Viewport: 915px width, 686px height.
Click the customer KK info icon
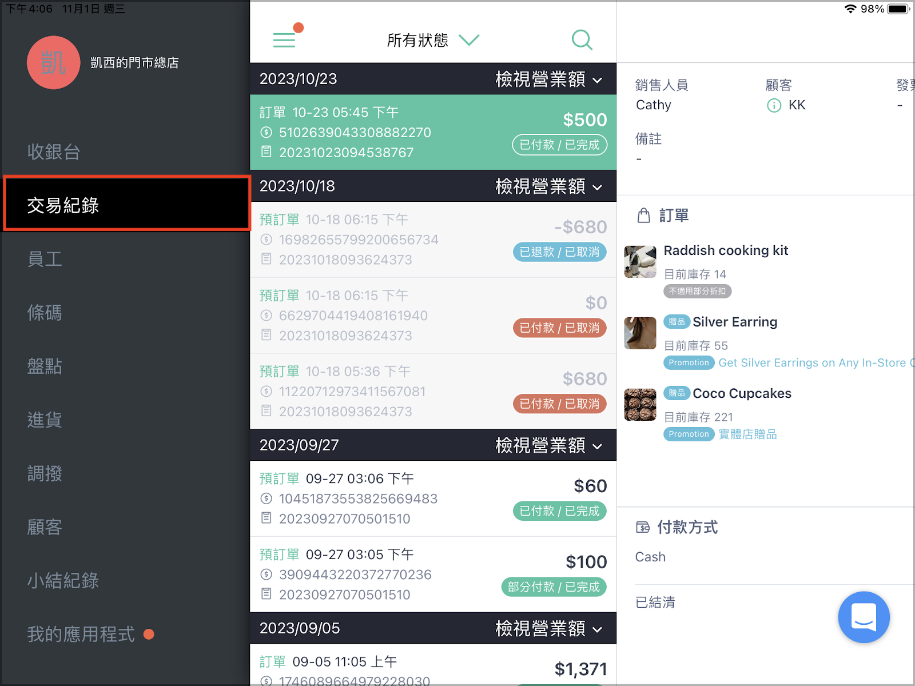774,105
